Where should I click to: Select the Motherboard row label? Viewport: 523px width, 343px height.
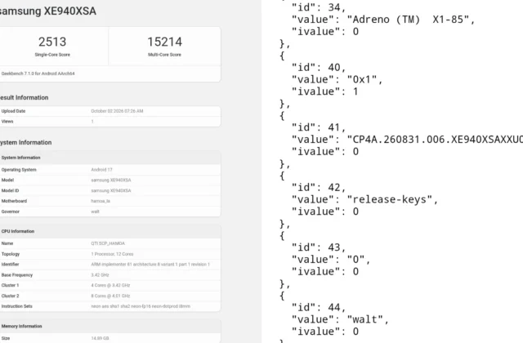coord(14,201)
